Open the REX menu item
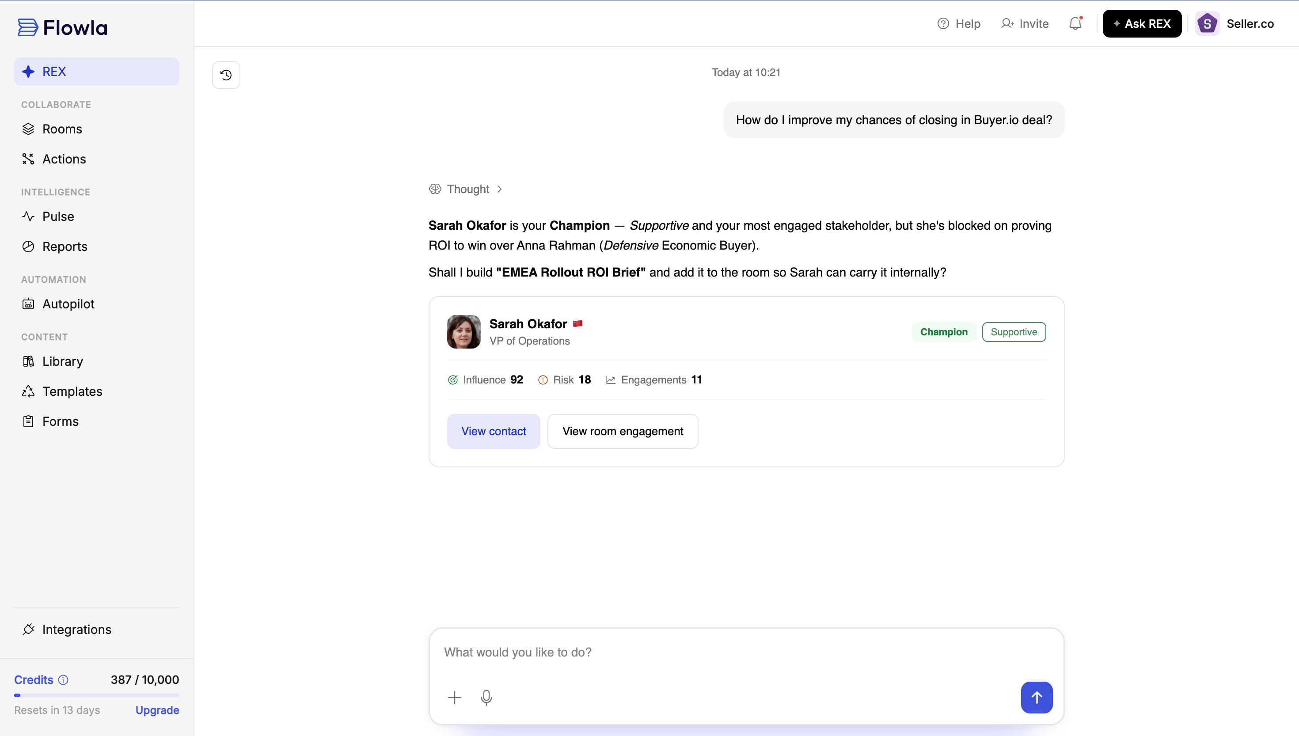 tap(96, 71)
